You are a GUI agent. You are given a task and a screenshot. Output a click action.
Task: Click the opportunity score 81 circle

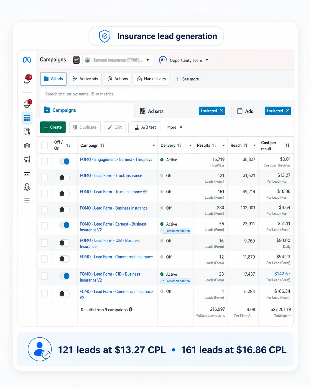coord(163,60)
